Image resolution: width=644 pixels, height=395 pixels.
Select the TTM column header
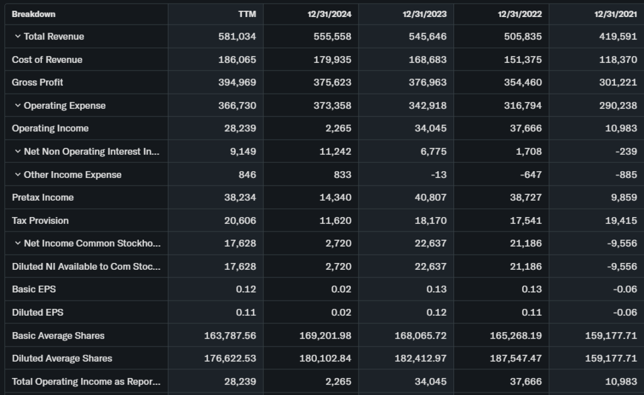[x=247, y=14]
